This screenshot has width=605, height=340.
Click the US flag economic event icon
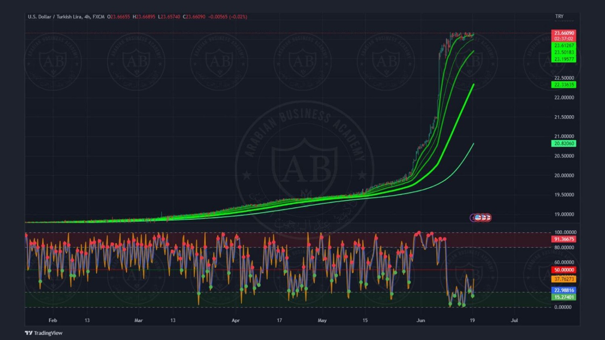[478, 218]
